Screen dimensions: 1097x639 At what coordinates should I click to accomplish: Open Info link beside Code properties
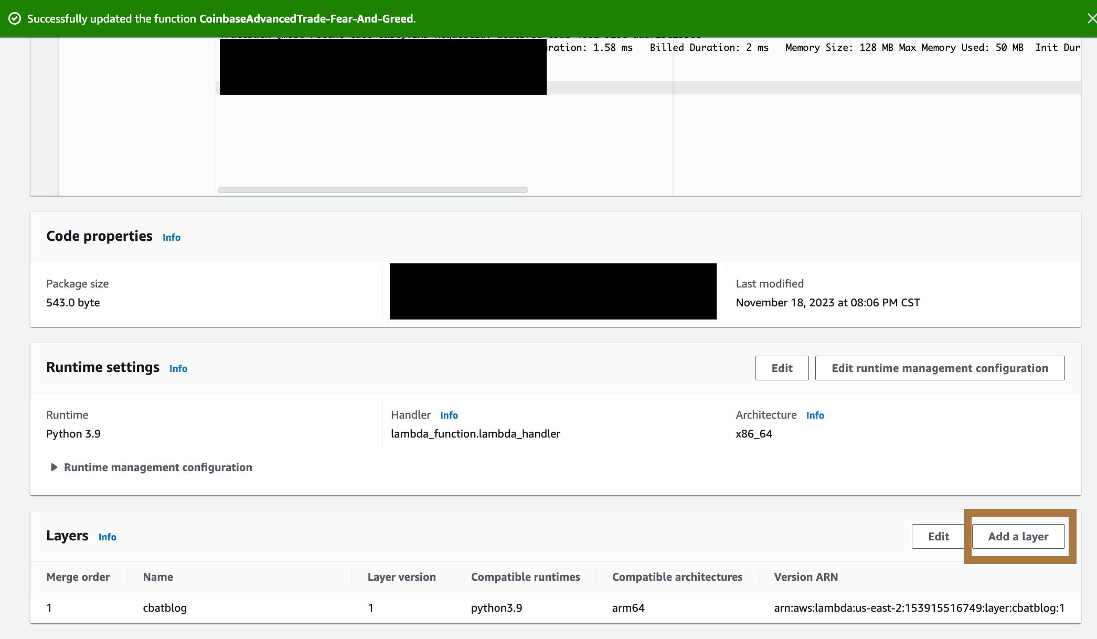[x=171, y=237]
